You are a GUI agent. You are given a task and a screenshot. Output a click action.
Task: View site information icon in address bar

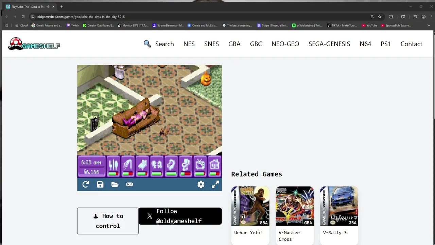(x=33, y=17)
